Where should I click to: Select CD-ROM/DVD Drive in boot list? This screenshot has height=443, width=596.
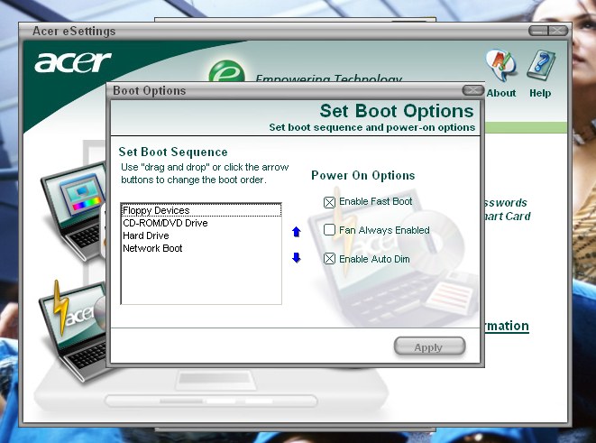201,223
